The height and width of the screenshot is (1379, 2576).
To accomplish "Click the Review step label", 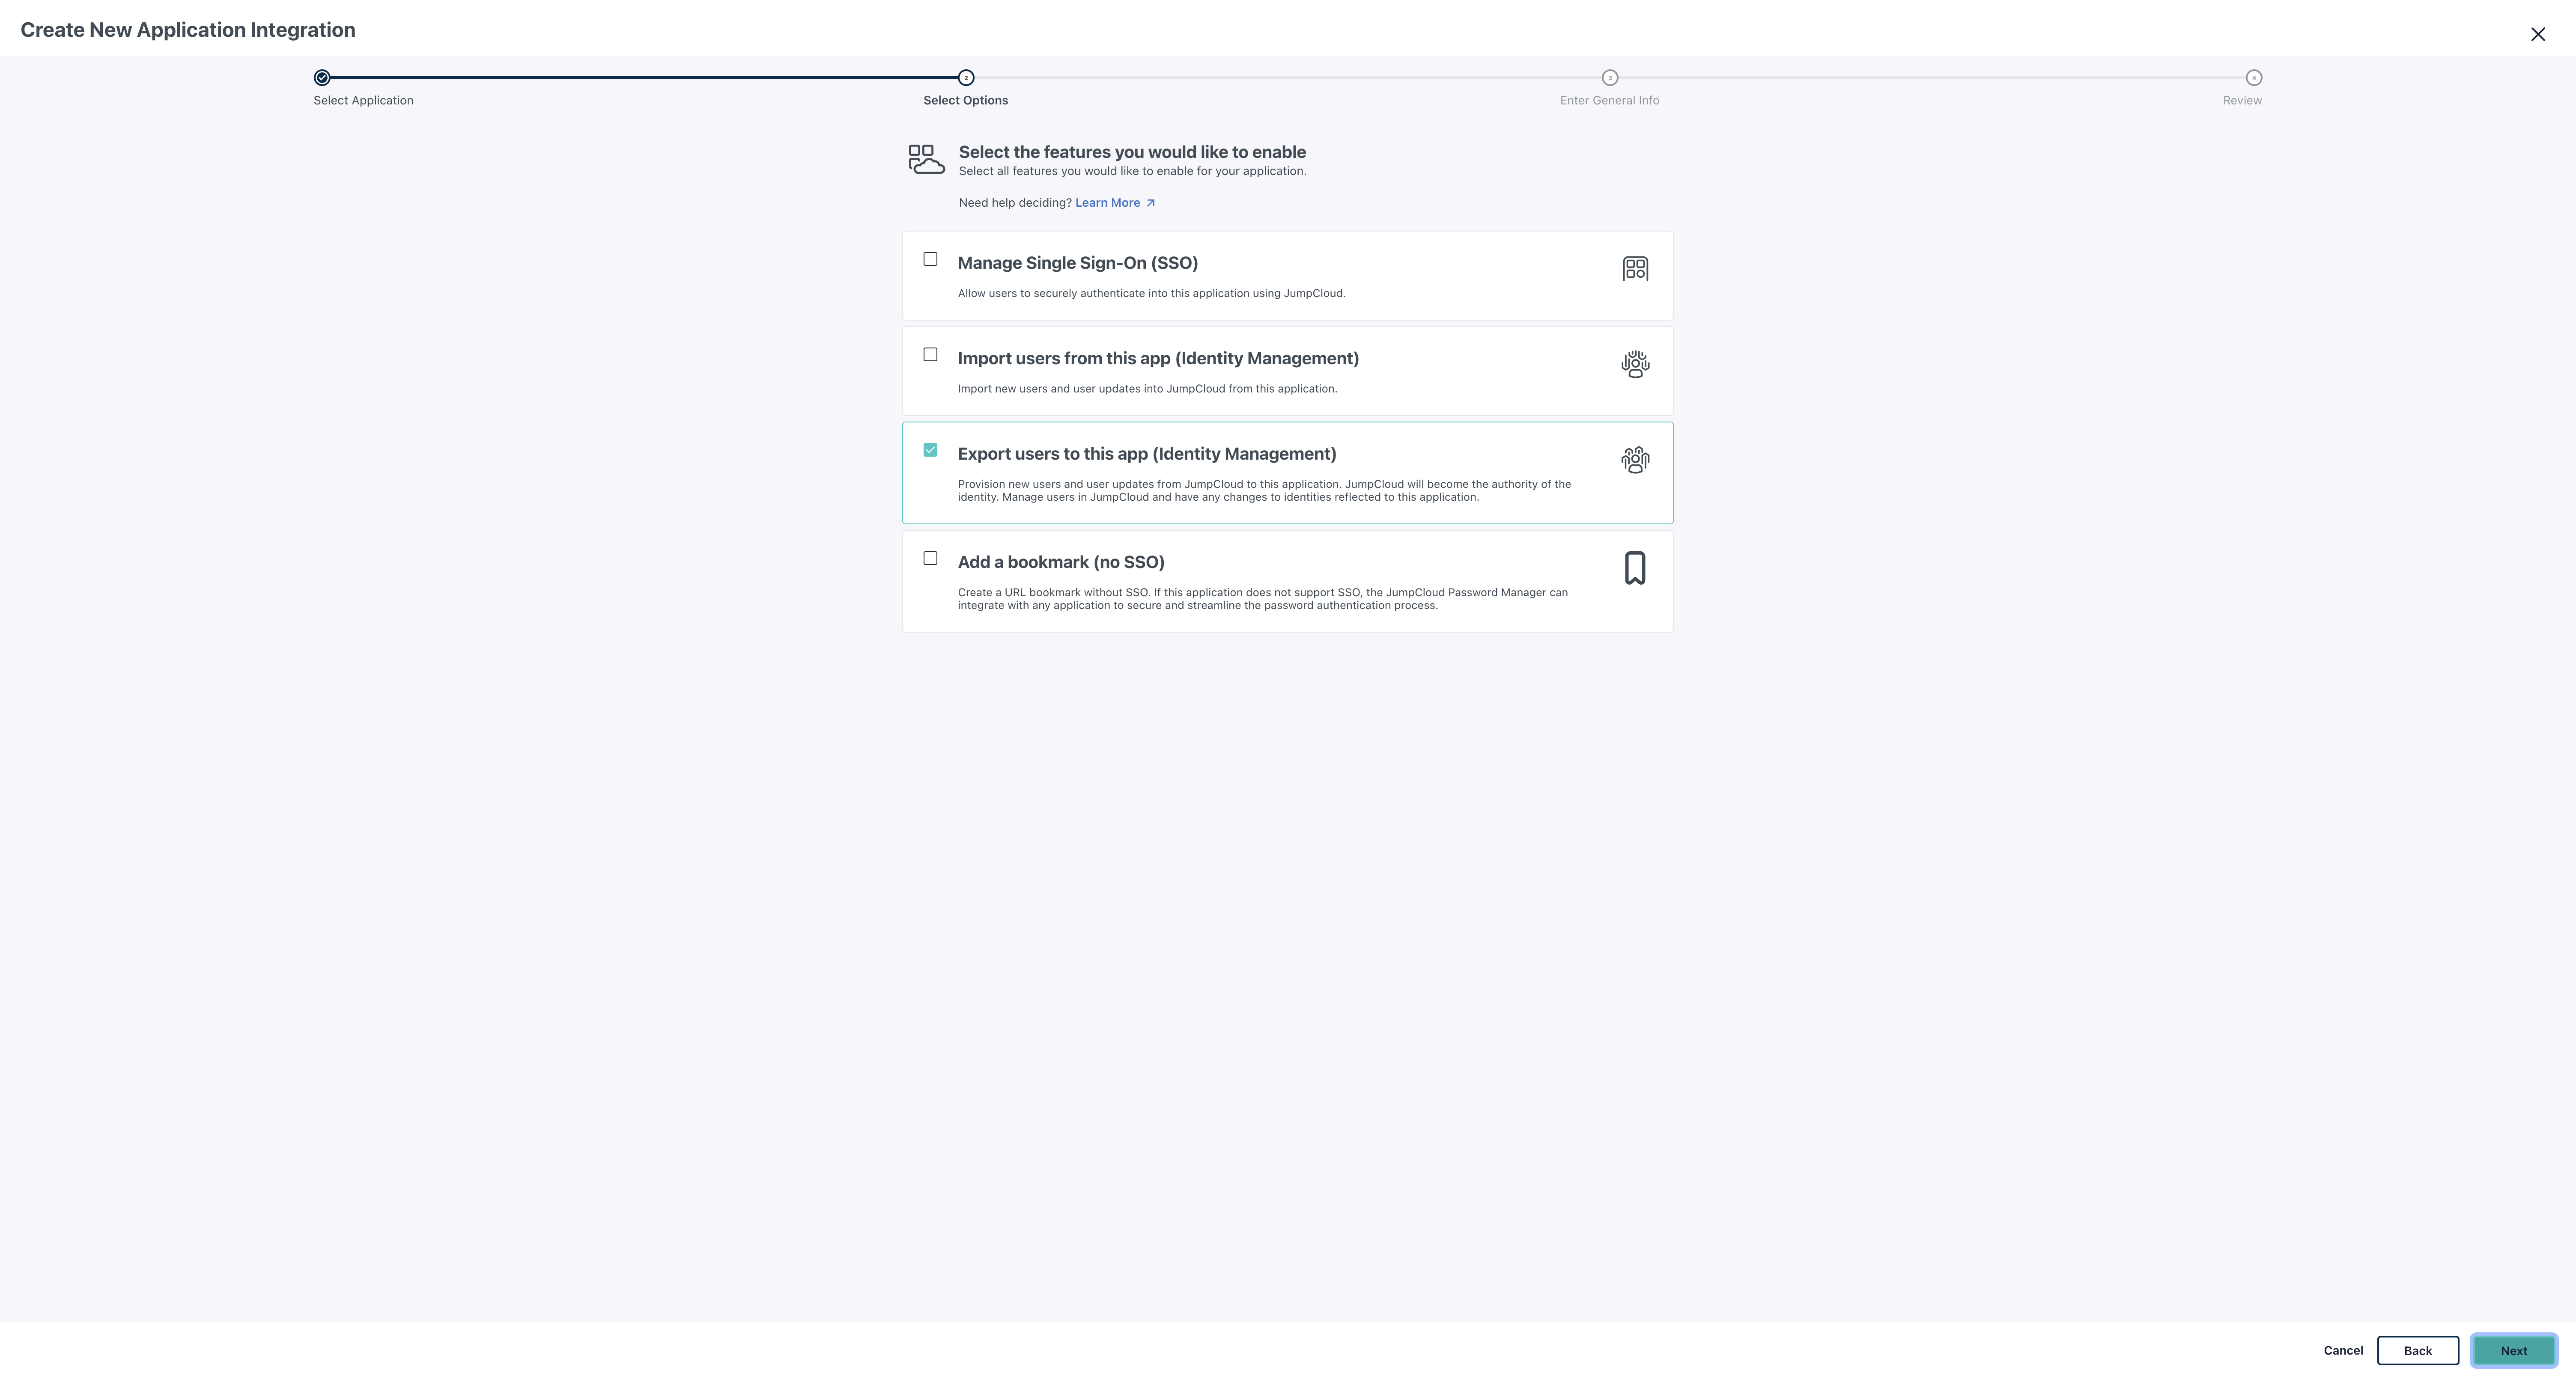I will click(2242, 100).
